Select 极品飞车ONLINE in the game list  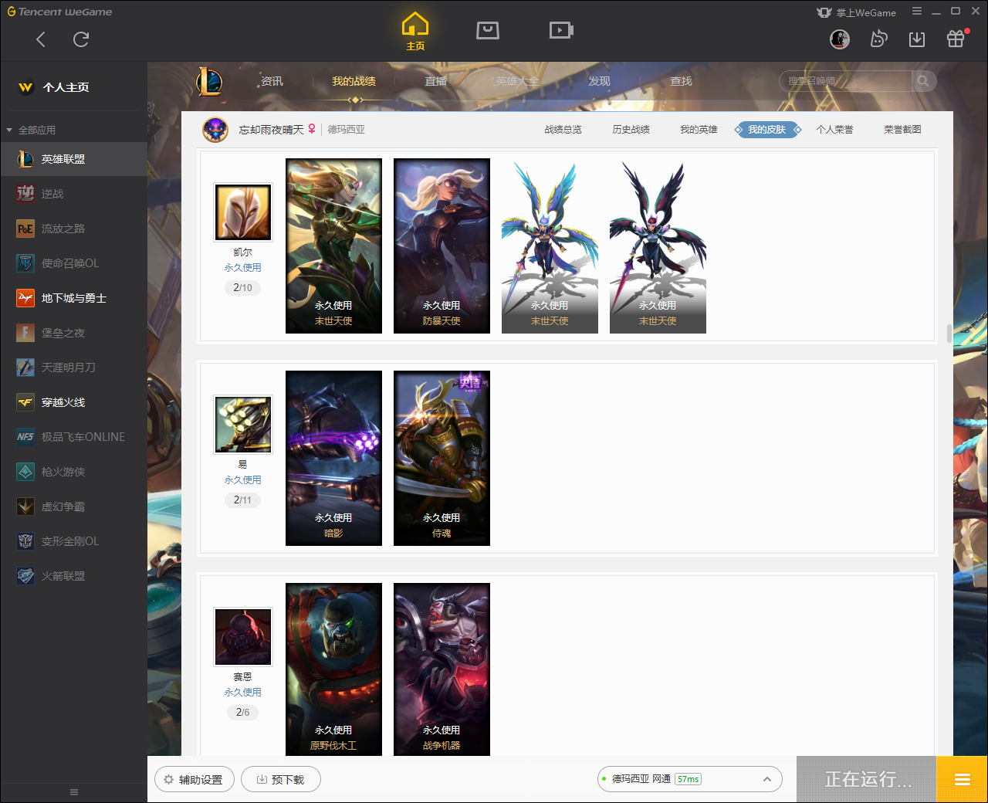[x=73, y=437]
